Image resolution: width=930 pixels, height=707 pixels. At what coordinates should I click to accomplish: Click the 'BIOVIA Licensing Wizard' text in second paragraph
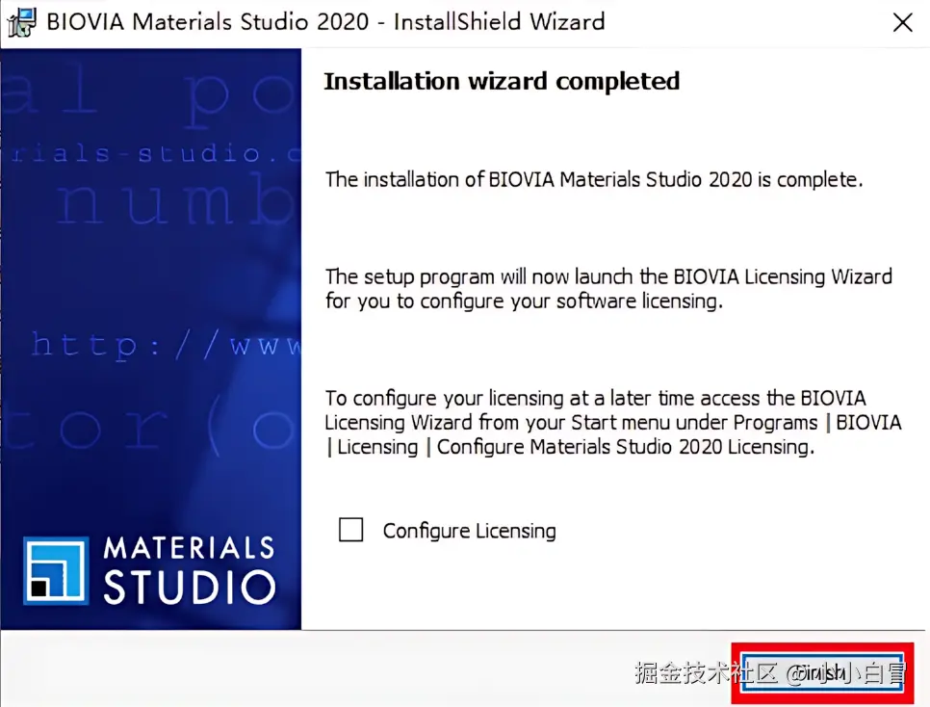click(783, 276)
